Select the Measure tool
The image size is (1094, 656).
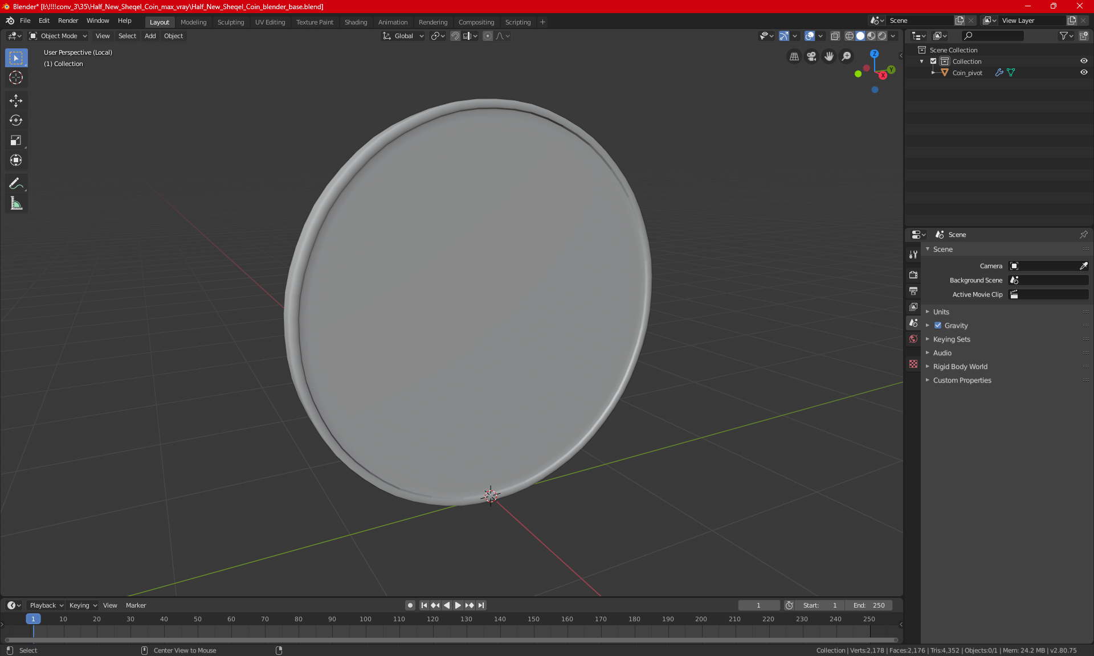(x=16, y=203)
